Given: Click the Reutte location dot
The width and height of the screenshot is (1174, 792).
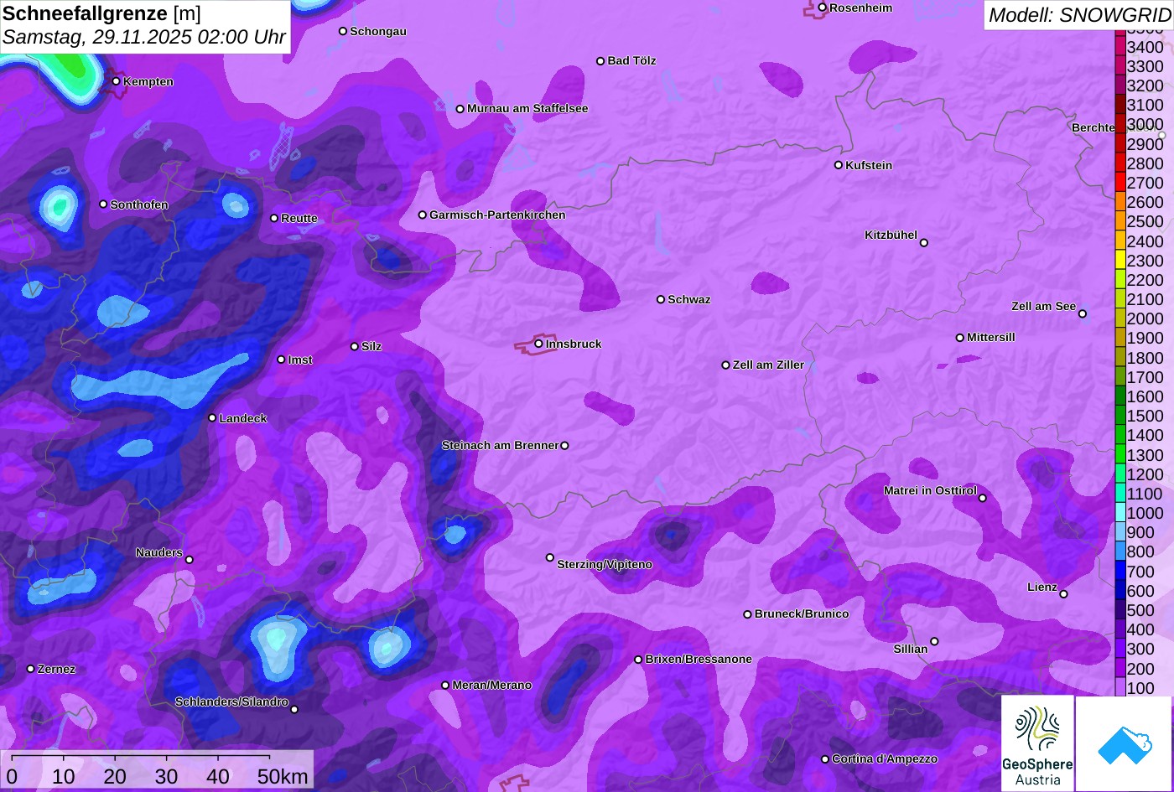Looking at the screenshot, I should point(273,218).
